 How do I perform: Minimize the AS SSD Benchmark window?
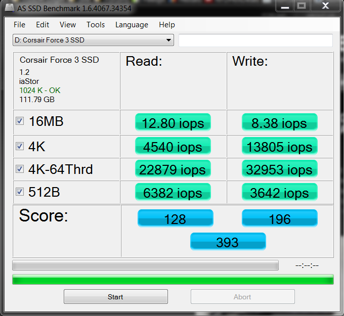click(x=283, y=6)
